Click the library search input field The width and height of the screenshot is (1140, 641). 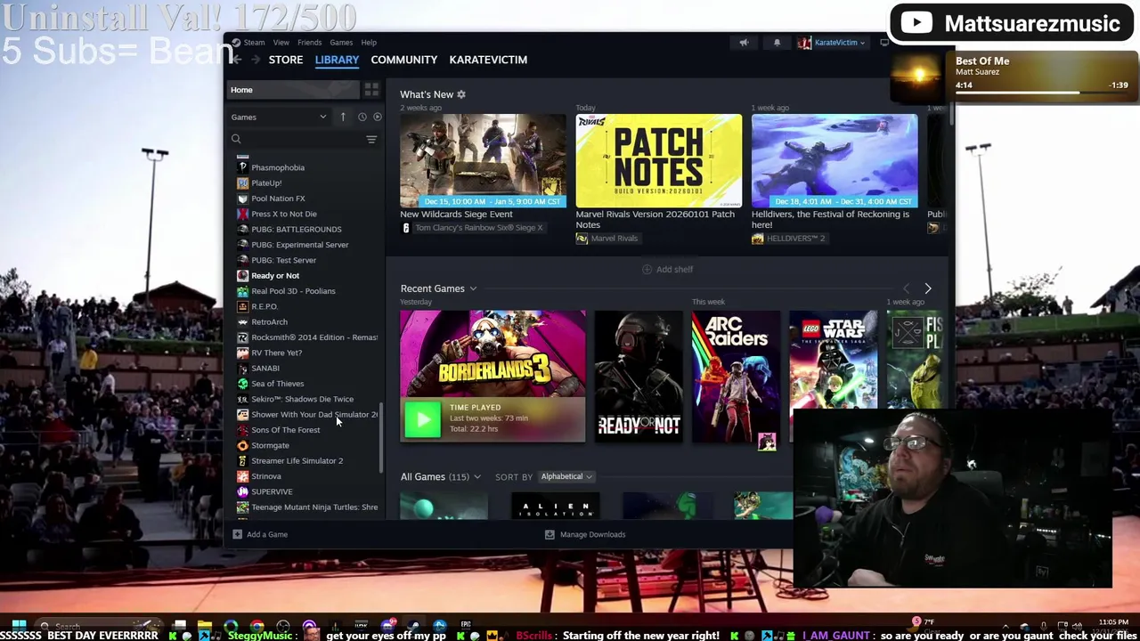305,139
